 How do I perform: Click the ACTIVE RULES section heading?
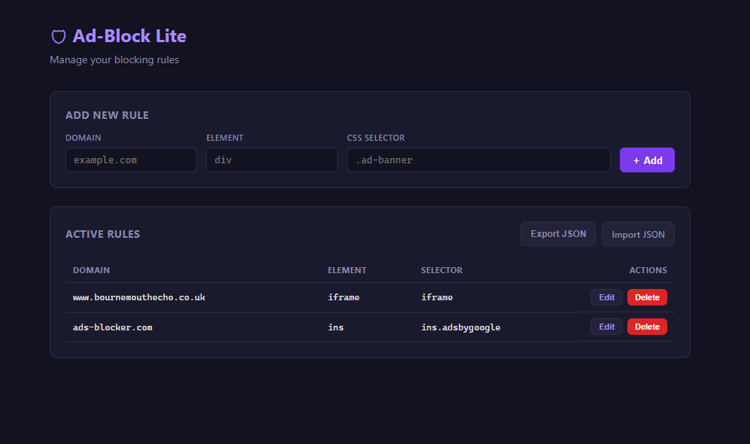click(102, 234)
